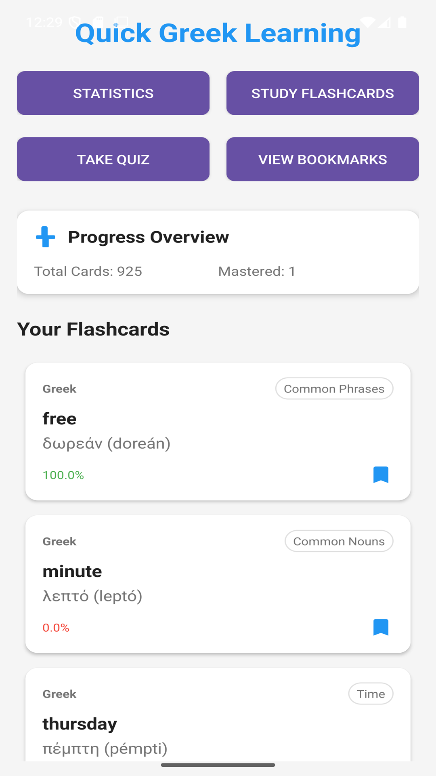Tap the Total Cards: 925 counter
436x776 pixels.
88,271
